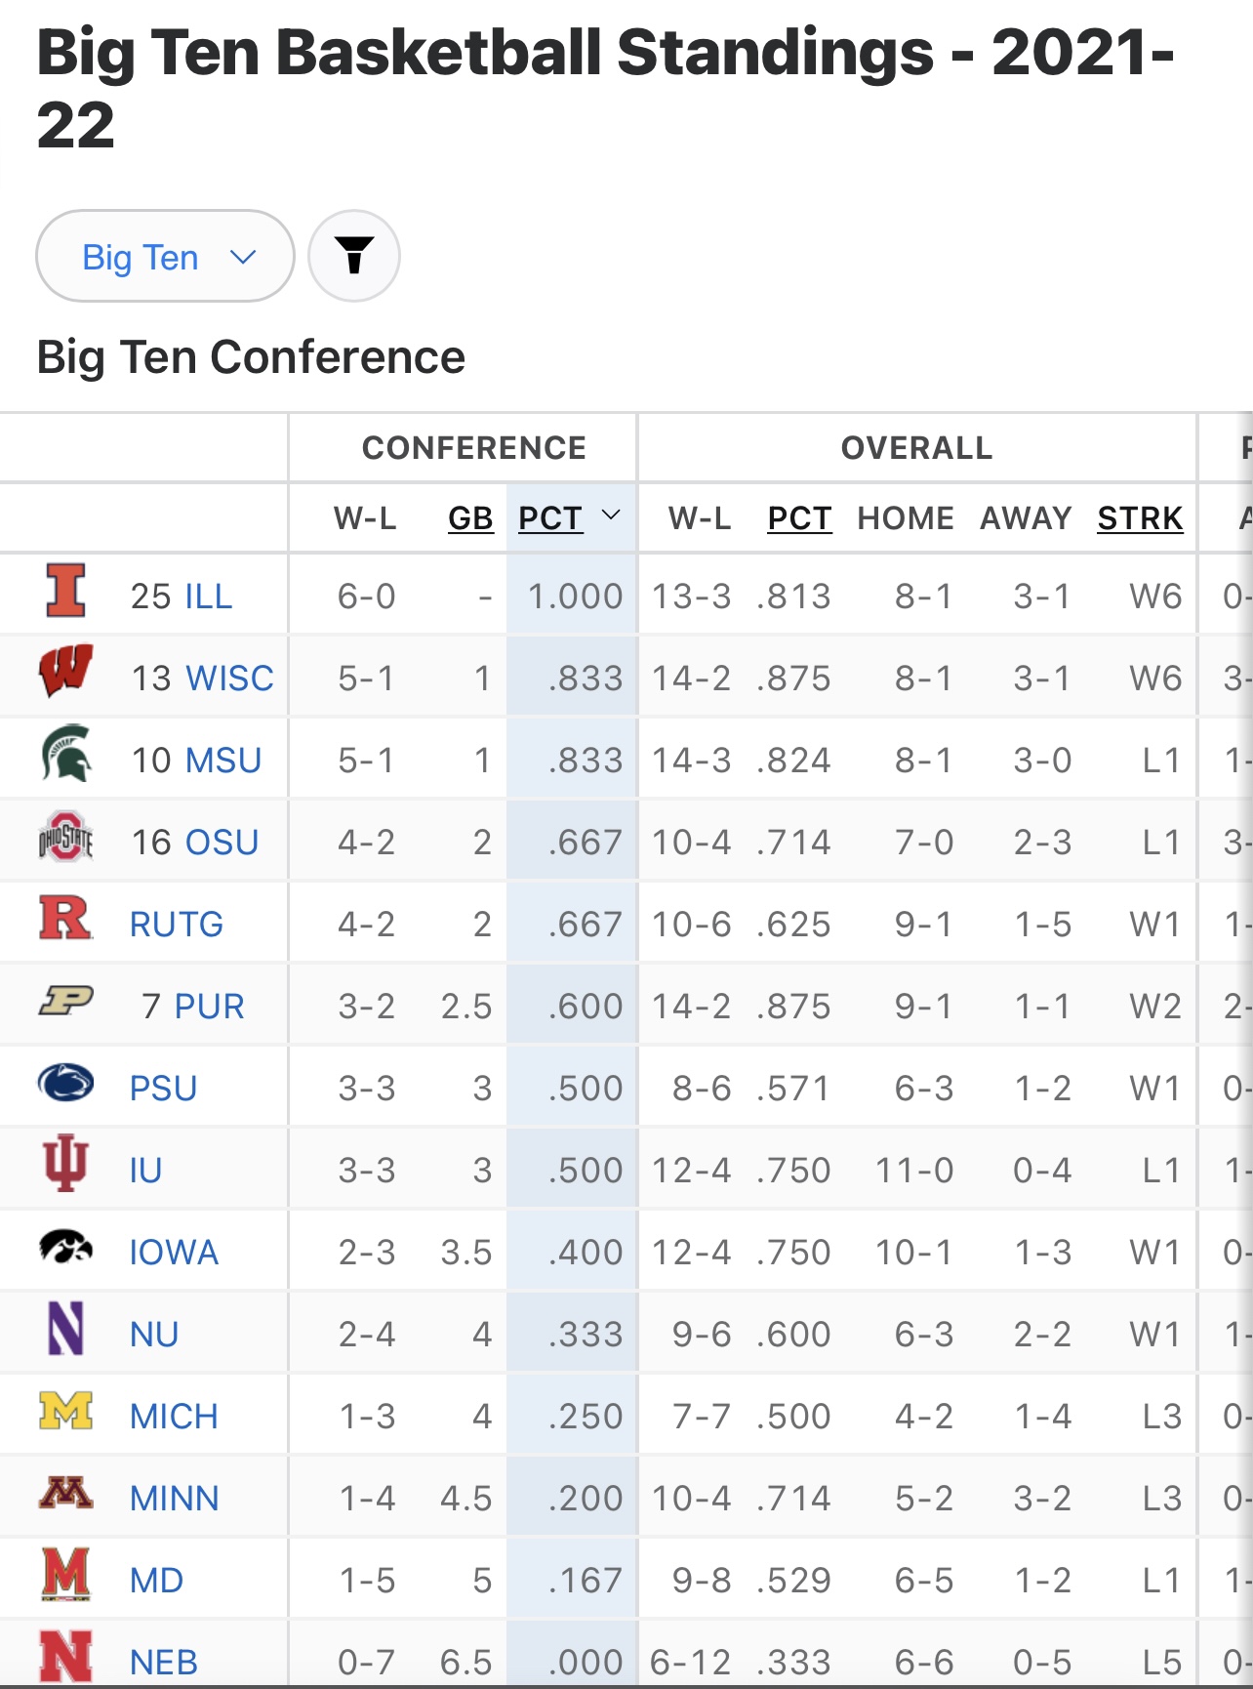Open the Big Ten conference dropdown
This screenshot has width=1253, height=1689.
pyautogui.click(x=165, y=257)
